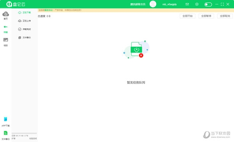
Task: Open 文件备份 entry beside the stacked-files icon
Action: (x=25, y=37)
